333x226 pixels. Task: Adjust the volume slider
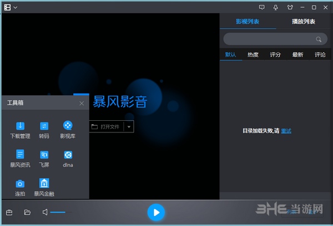click(x=61, y=212)
